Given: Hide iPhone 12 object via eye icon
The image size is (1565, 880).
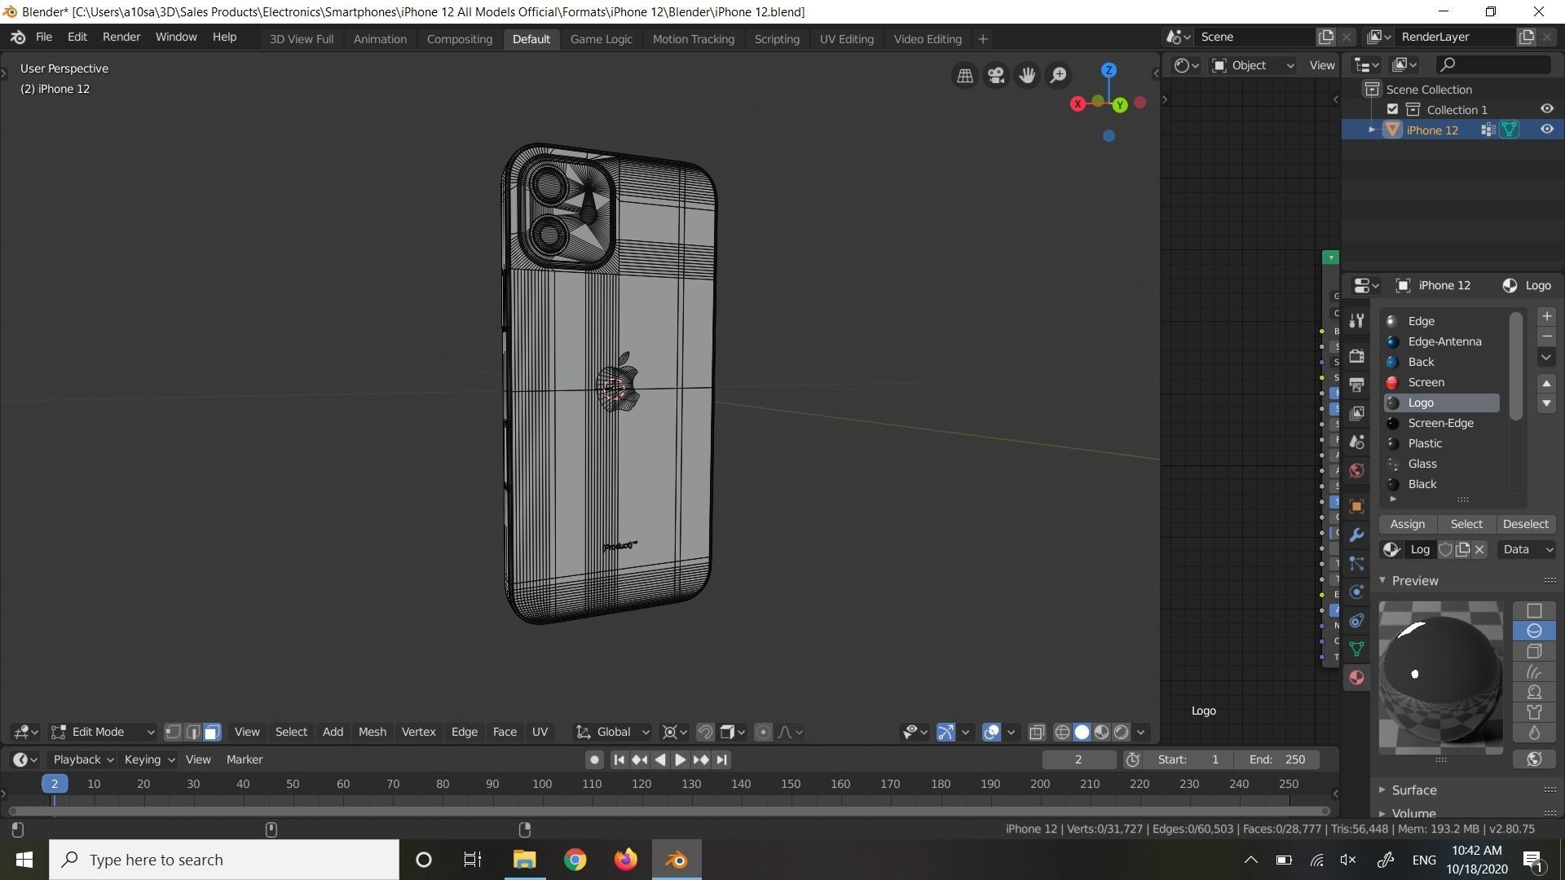Looking at the screenshot, I should pyautogui.click(x=1546, y=130).
